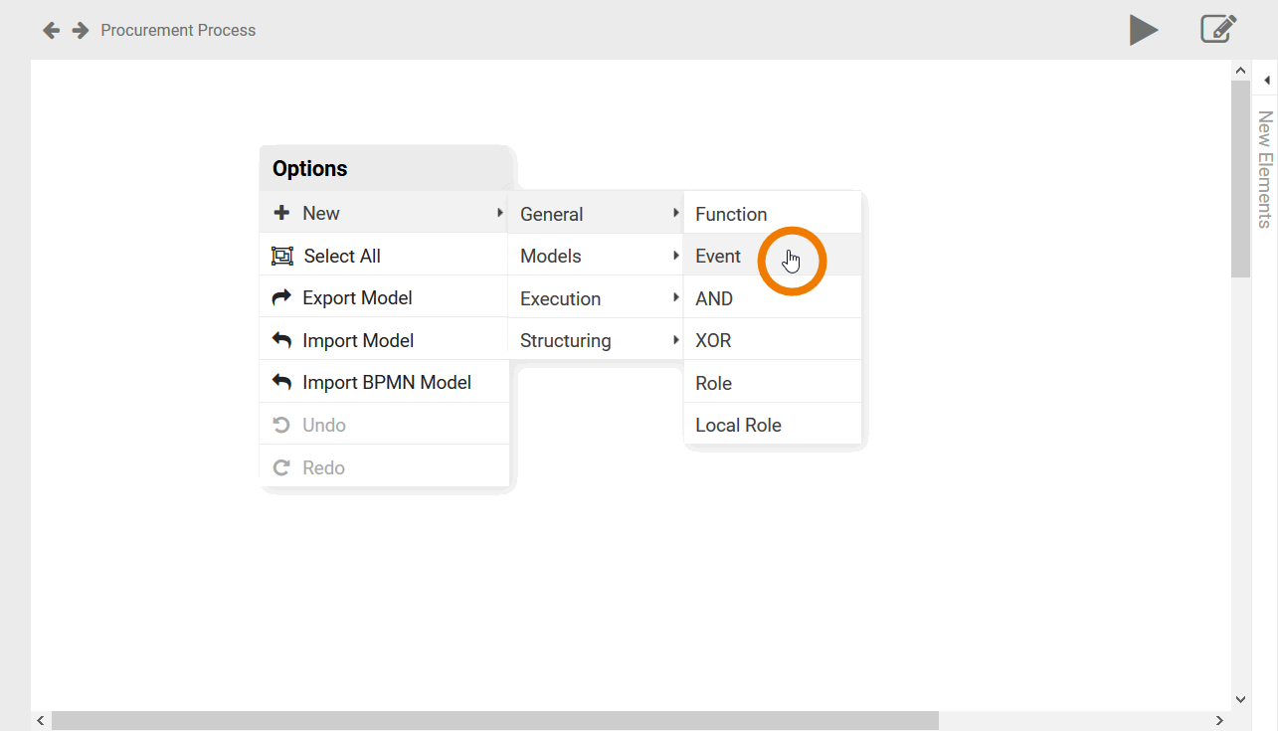Choose Function from the General submenu
This screenshot has width=1278, height=731.
[731, 214]
